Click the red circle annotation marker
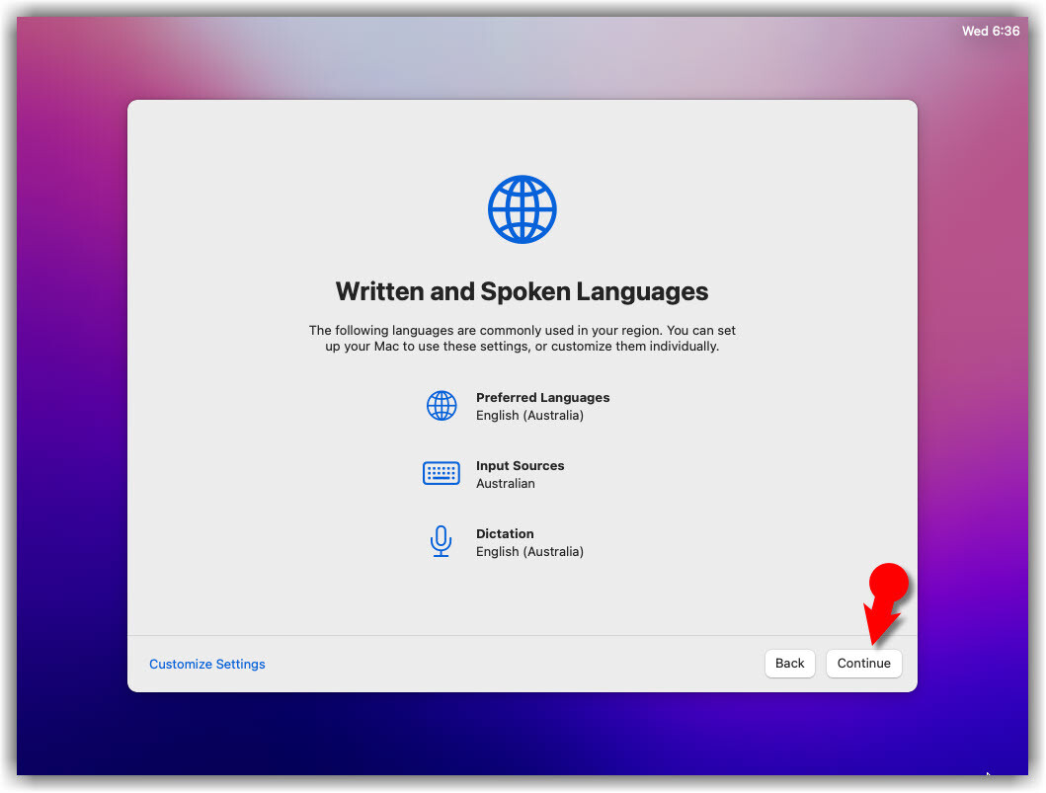 pos(887,583)
